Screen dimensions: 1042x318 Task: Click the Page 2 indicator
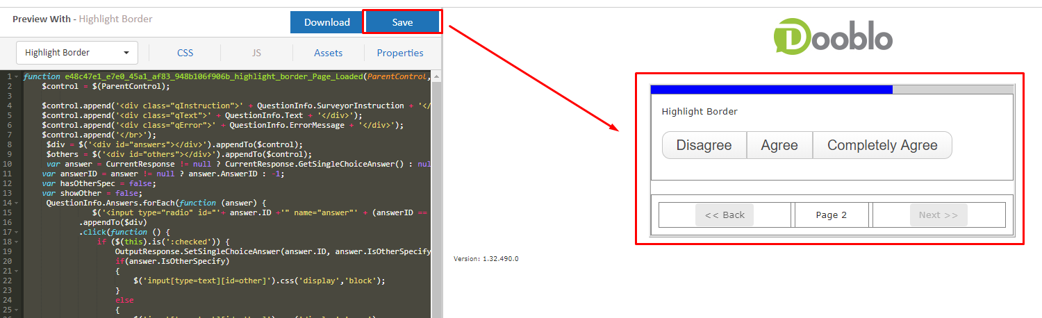coord(832,215)
